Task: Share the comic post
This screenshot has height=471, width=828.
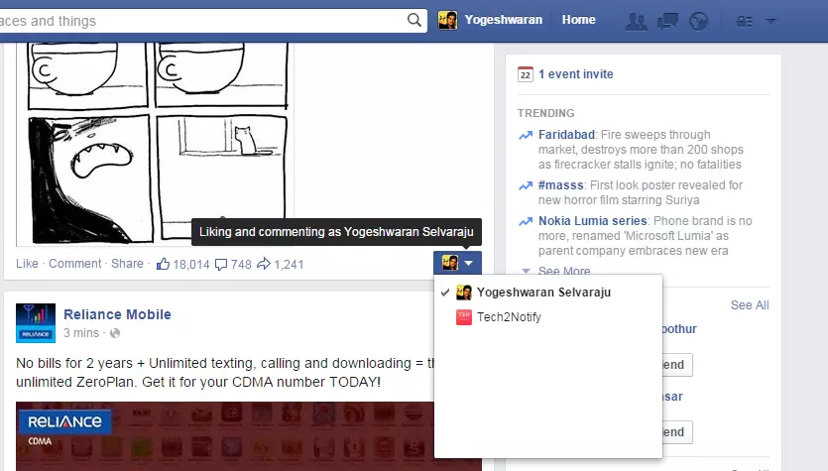Action: (127, 264)
